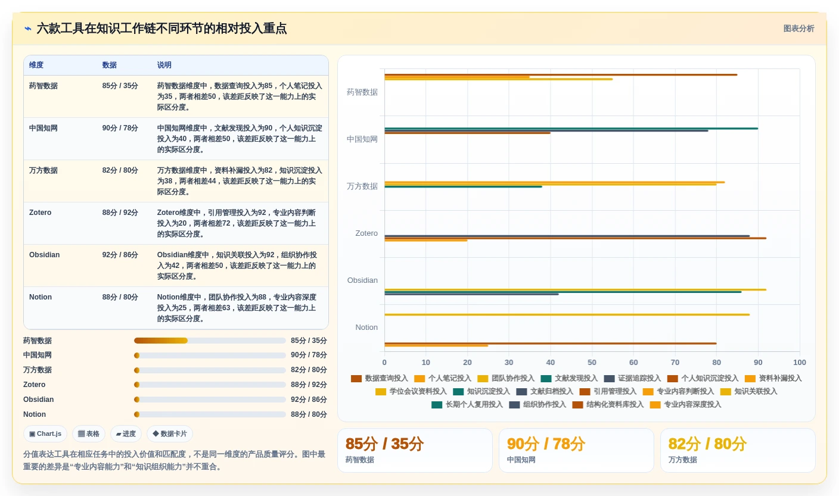Image resolution: width=839 pixels, height=496 pixels.
Task: Toggle the 专业内容判断投入 legend entry
Action: (678, 392)
